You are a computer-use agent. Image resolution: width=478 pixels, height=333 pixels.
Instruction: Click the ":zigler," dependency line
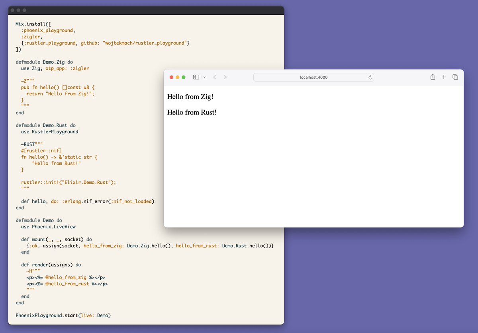pyautogui.click(x=32, y=37)
